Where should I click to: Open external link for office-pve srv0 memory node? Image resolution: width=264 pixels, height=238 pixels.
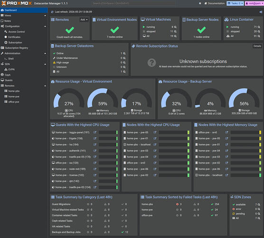pyautogui.click(x=226, y=132)
